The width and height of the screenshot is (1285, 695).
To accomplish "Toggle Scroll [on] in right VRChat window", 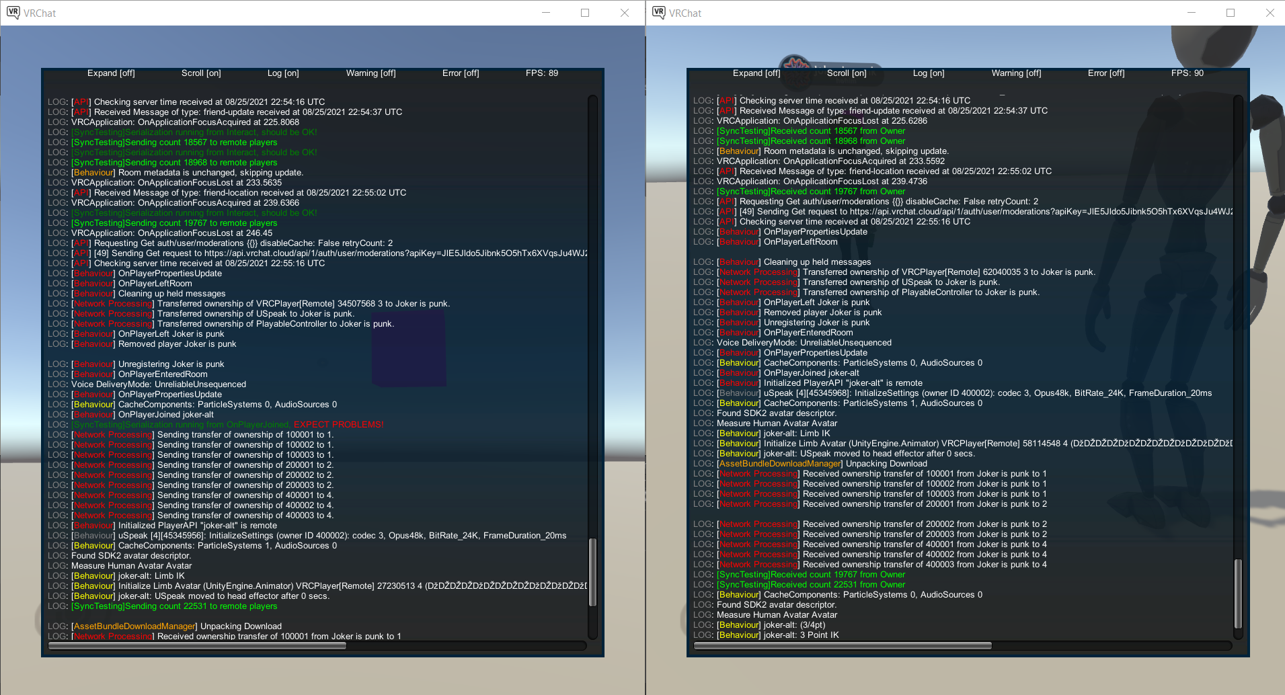I will (x=847, y=73).
